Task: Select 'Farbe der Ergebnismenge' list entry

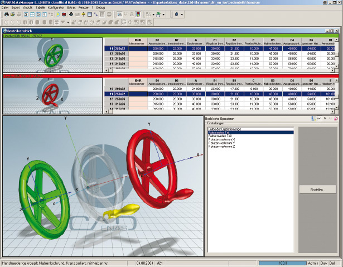Action: pos(250,129)
